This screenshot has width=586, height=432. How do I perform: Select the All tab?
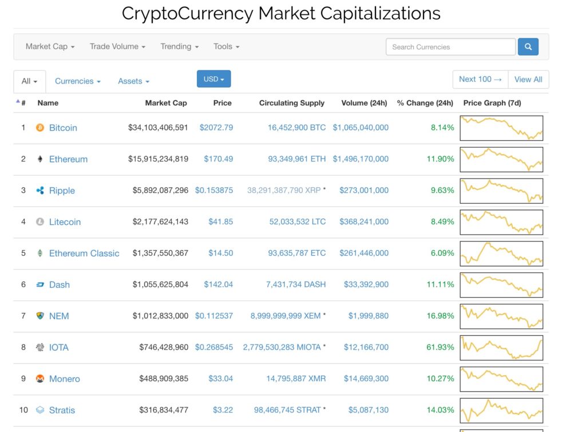(30, 81)
